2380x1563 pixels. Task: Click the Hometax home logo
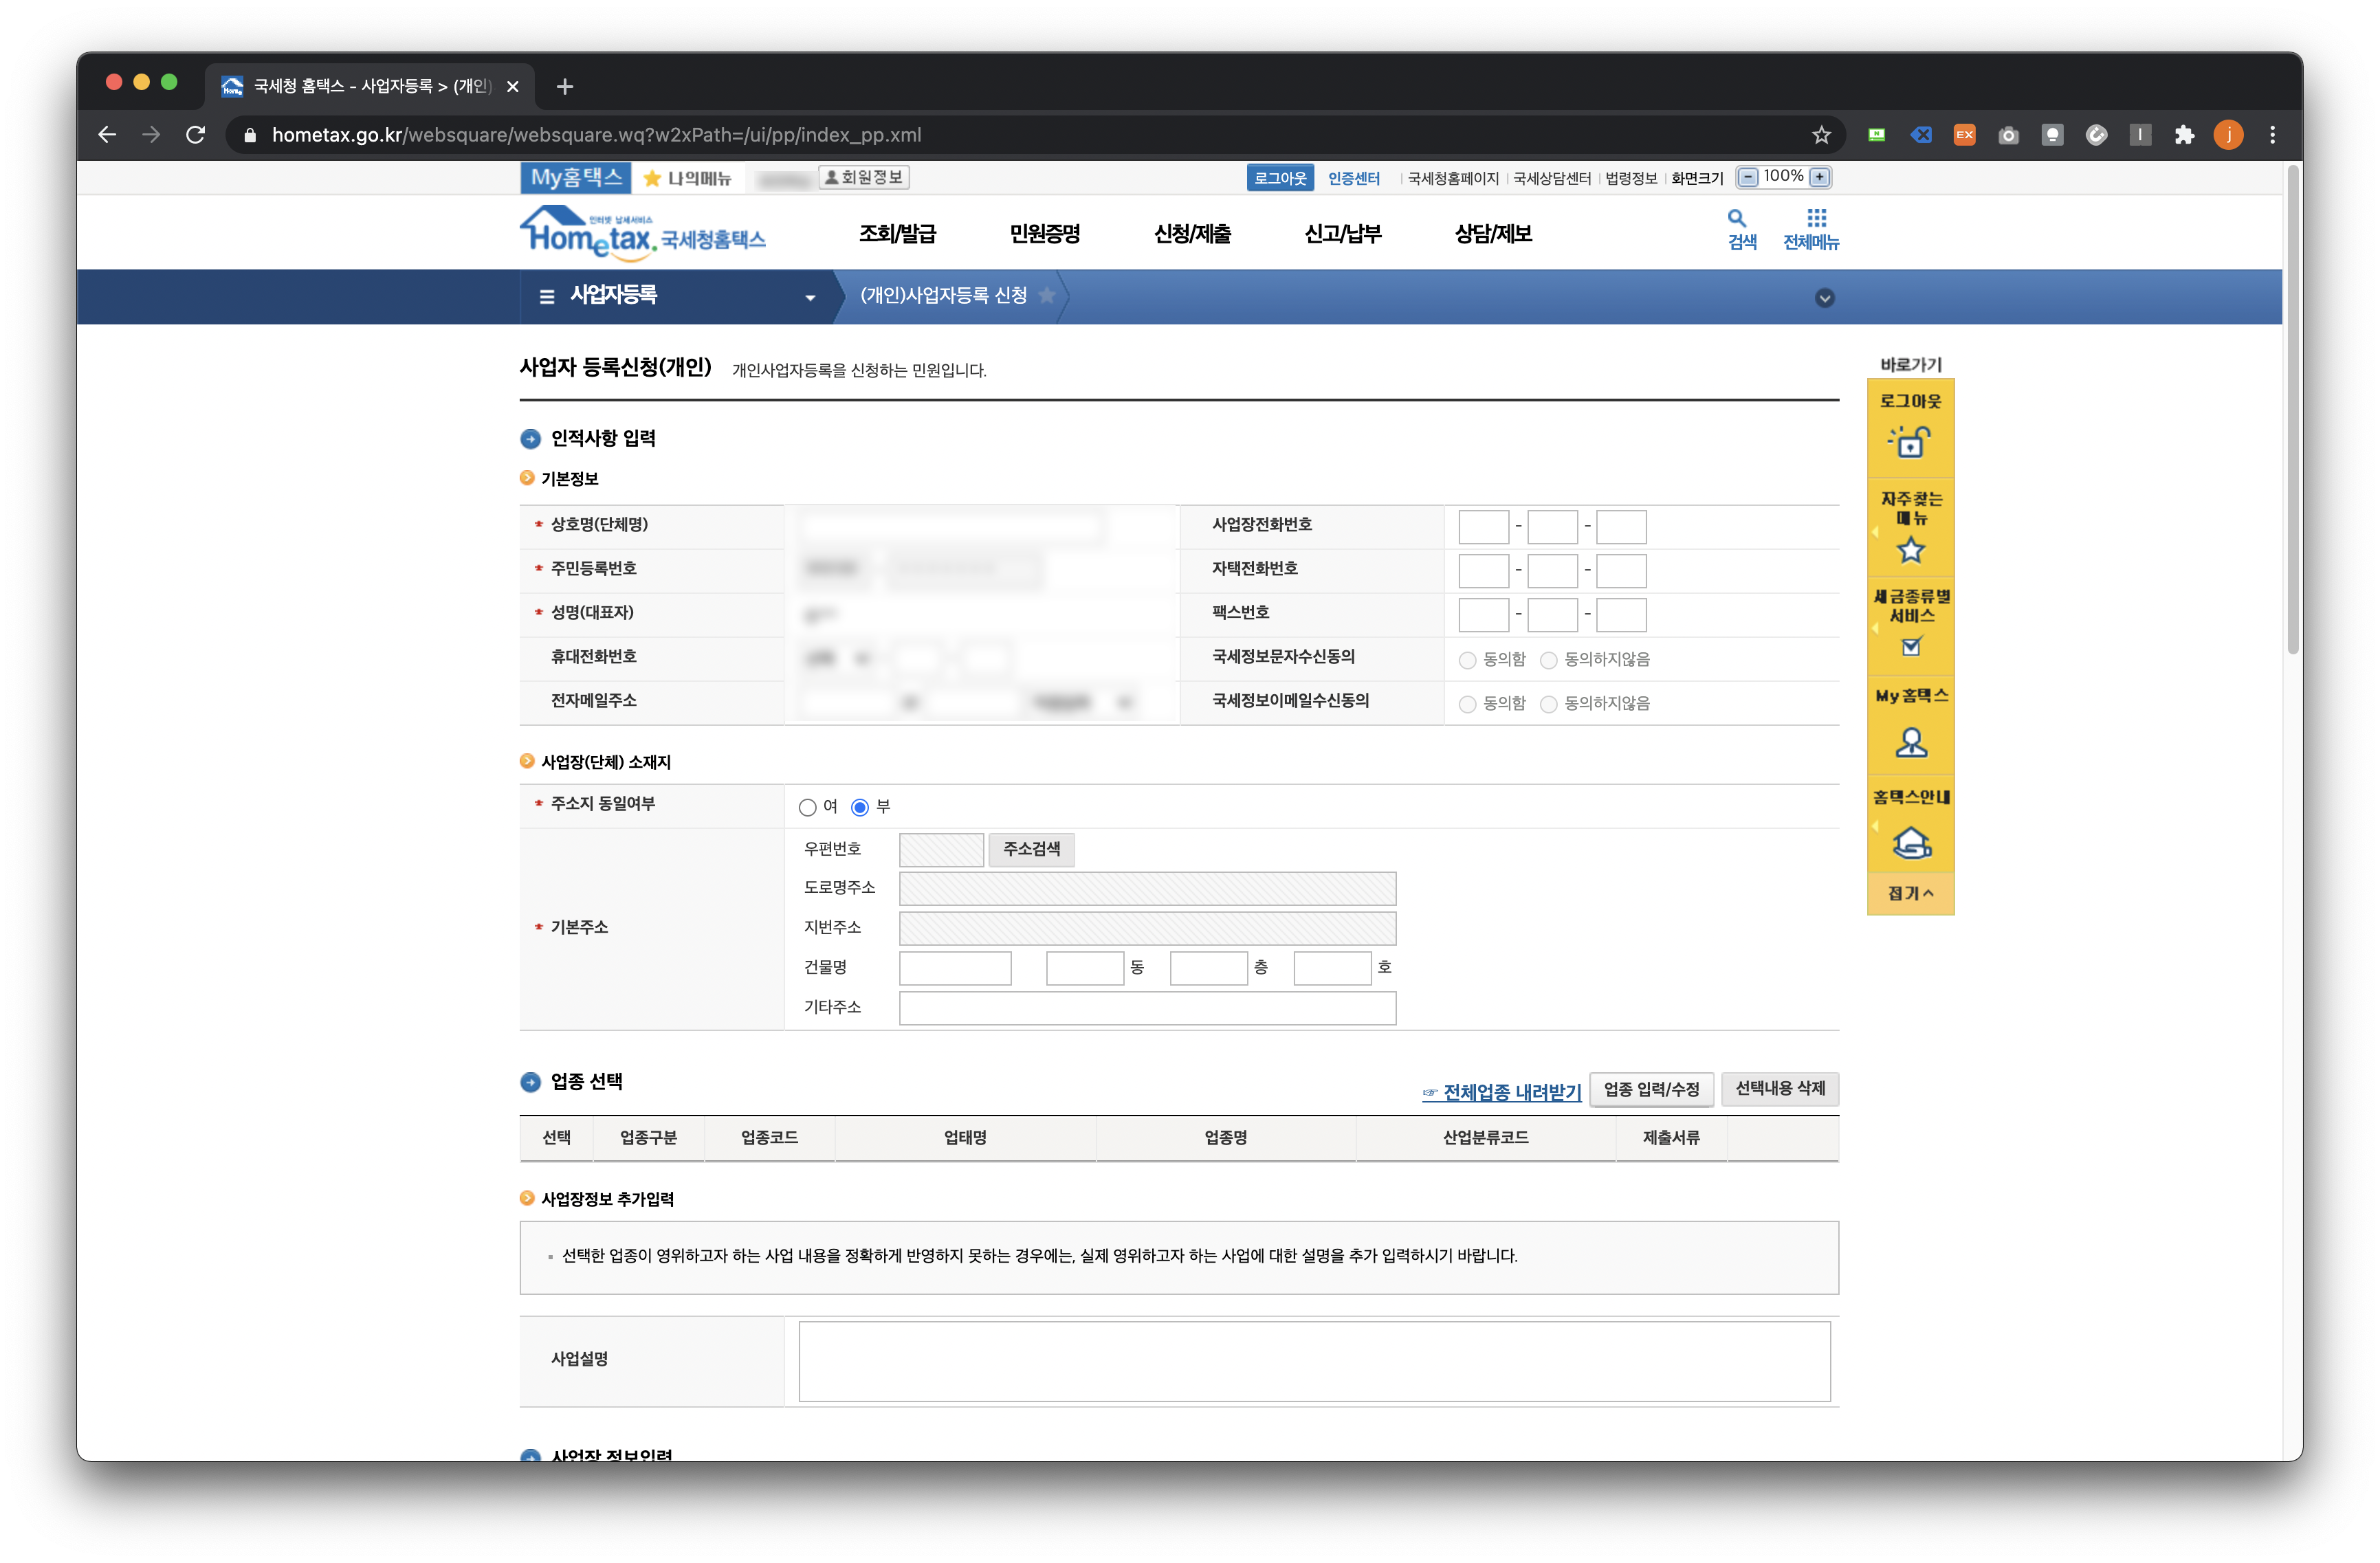pos(642,233)
